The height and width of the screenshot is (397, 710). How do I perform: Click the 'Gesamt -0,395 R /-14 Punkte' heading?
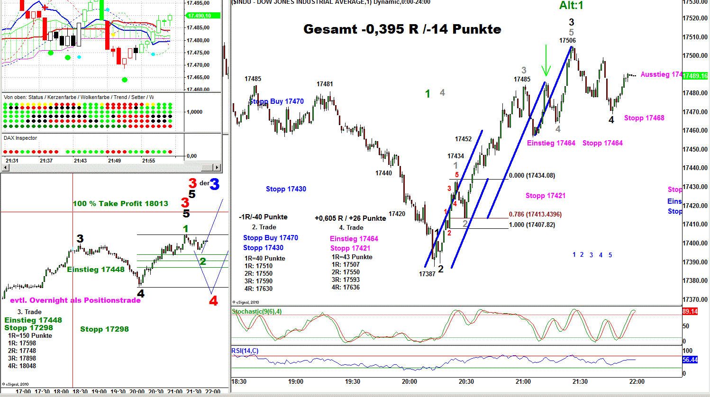click(402, 29)
